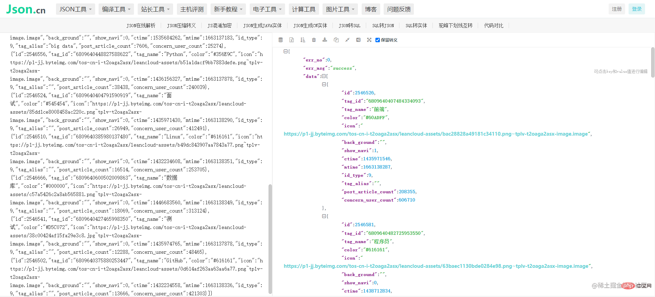Switch to JS混淆加密 tab
655x297 pixels.
tap(219, 25)
